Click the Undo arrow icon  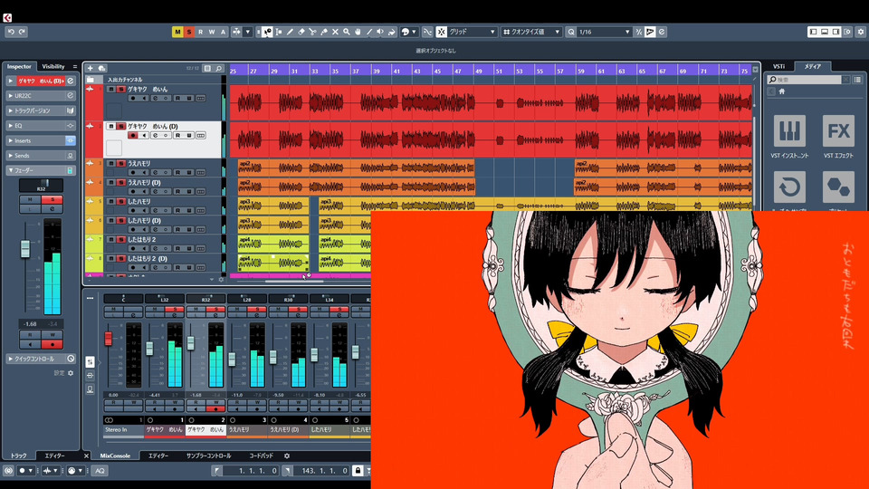tap(11, 33)
